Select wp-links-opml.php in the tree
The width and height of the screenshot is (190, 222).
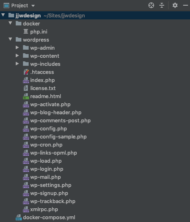click(x=54, y=153)
